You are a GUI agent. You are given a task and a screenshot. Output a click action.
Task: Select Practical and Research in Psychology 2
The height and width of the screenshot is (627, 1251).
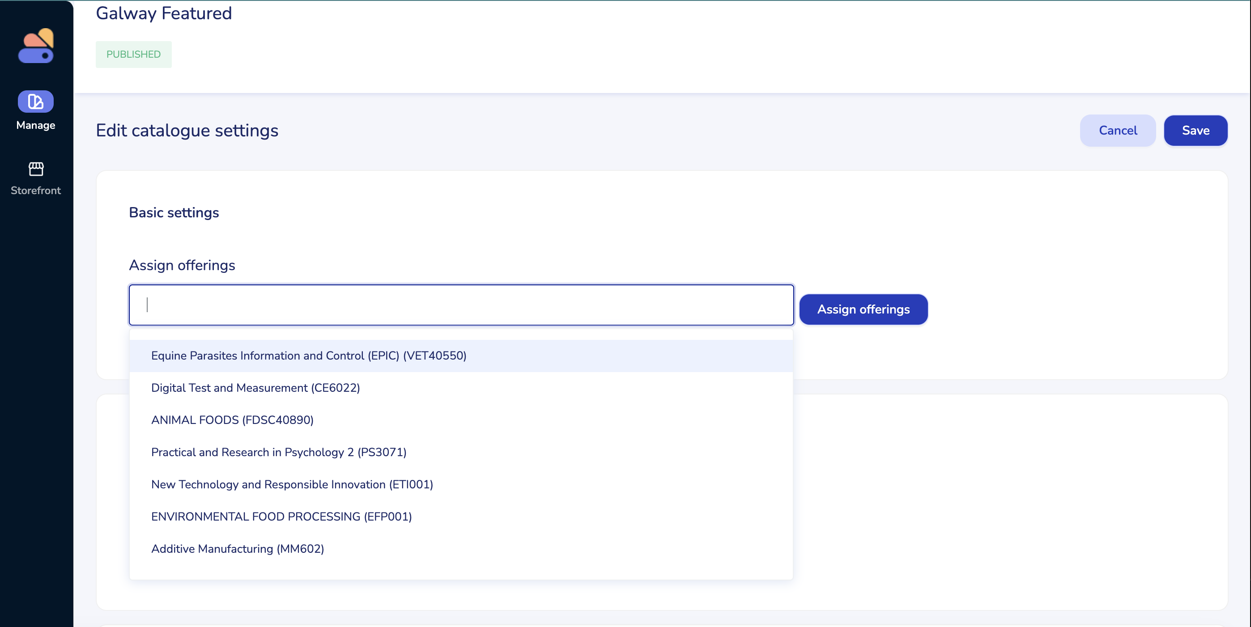tap(279, 452)
